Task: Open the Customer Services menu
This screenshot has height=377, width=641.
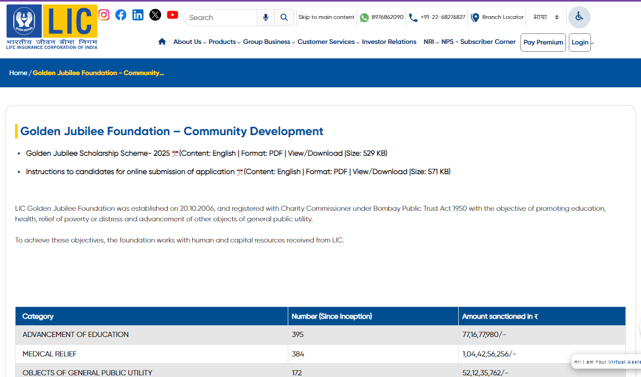Action: point(326,42)
